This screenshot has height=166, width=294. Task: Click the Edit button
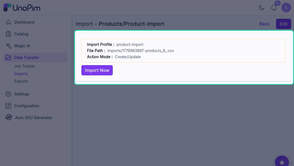(x=284, y=24)
